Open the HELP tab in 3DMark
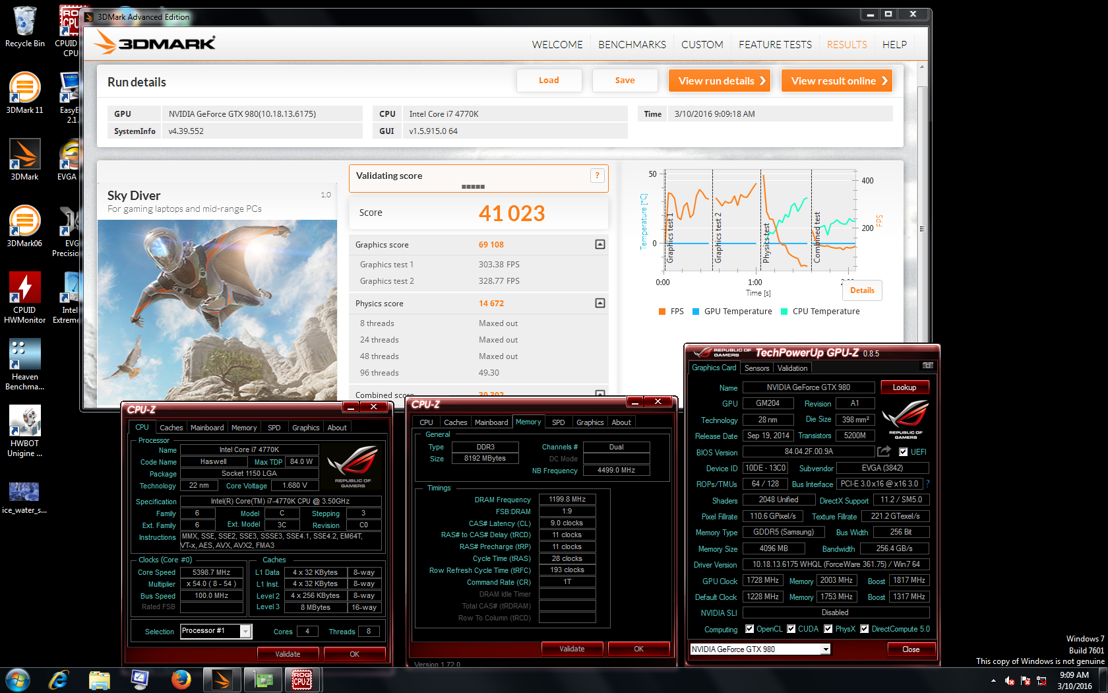This screenshot has width=1108, height=693. 894,45
